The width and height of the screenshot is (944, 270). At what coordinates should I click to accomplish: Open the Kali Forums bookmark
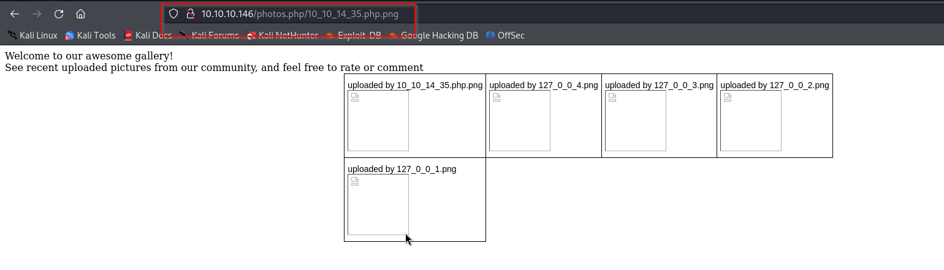[209, 36]
